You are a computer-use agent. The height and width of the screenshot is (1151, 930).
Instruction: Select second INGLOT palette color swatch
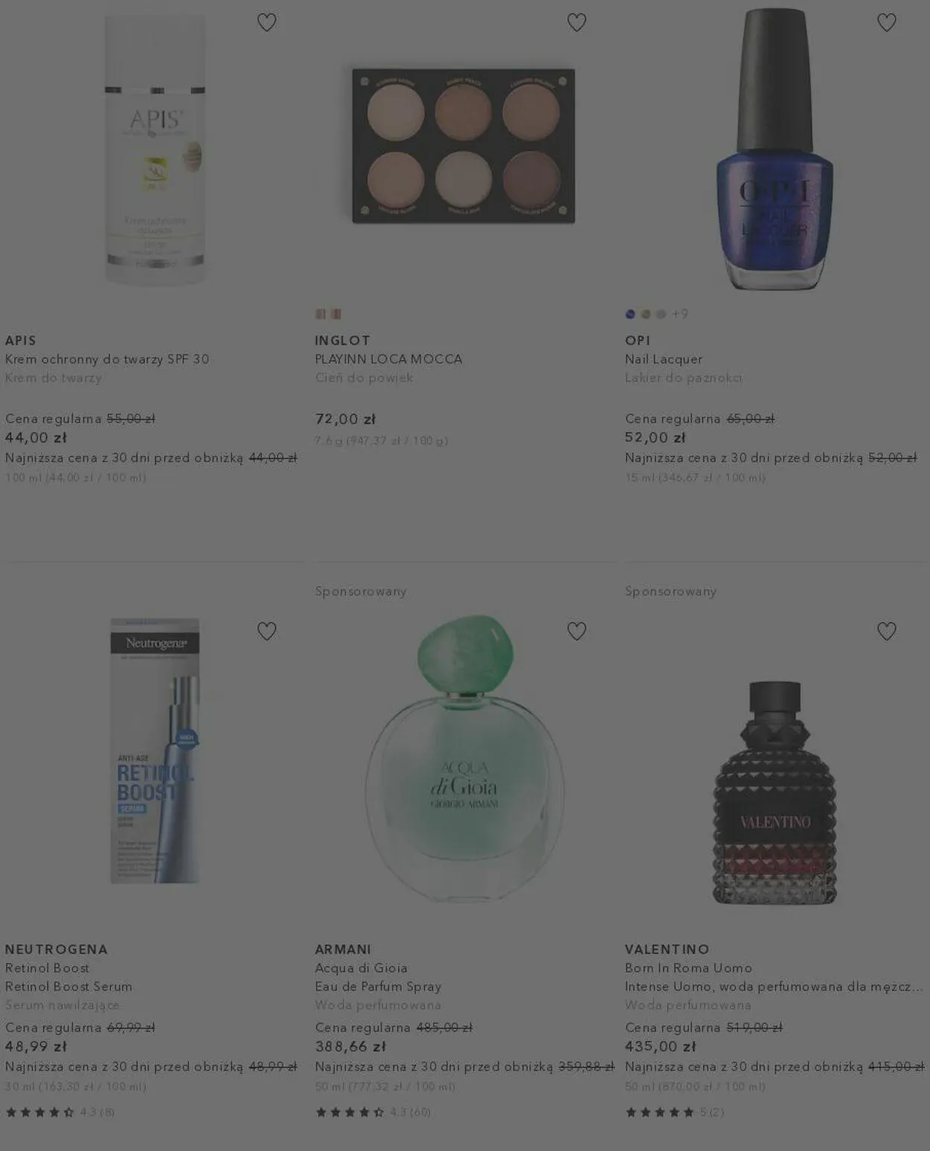(x=336, y=314)
